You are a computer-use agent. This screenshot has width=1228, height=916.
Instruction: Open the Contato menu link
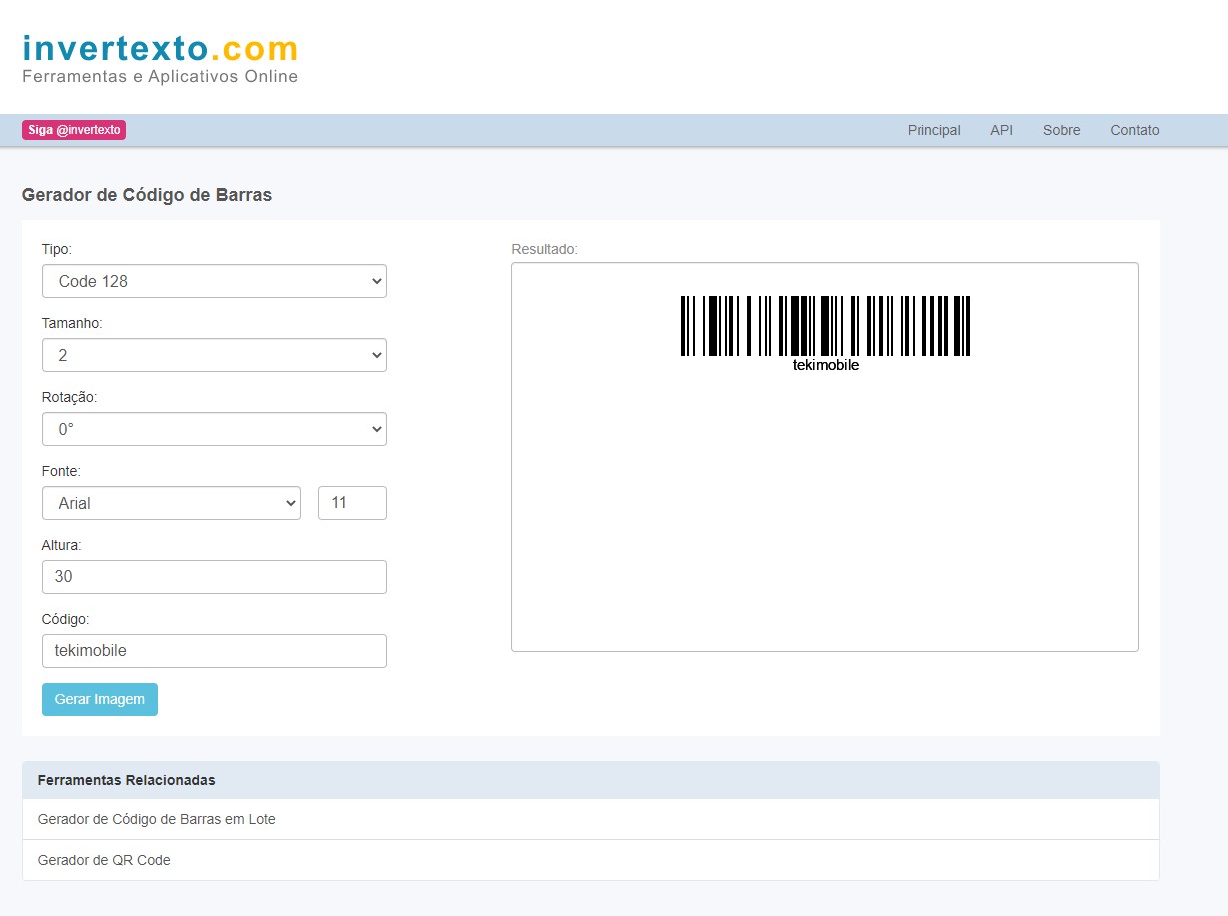(1135, 130)
